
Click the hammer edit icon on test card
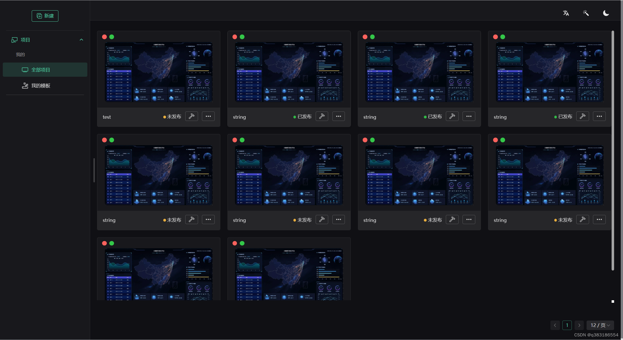tap(191, 116)
